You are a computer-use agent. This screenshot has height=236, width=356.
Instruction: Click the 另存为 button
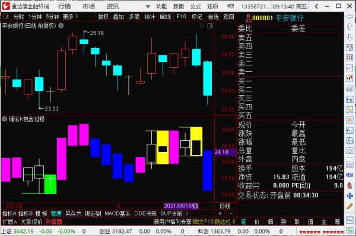click(73, 213)
